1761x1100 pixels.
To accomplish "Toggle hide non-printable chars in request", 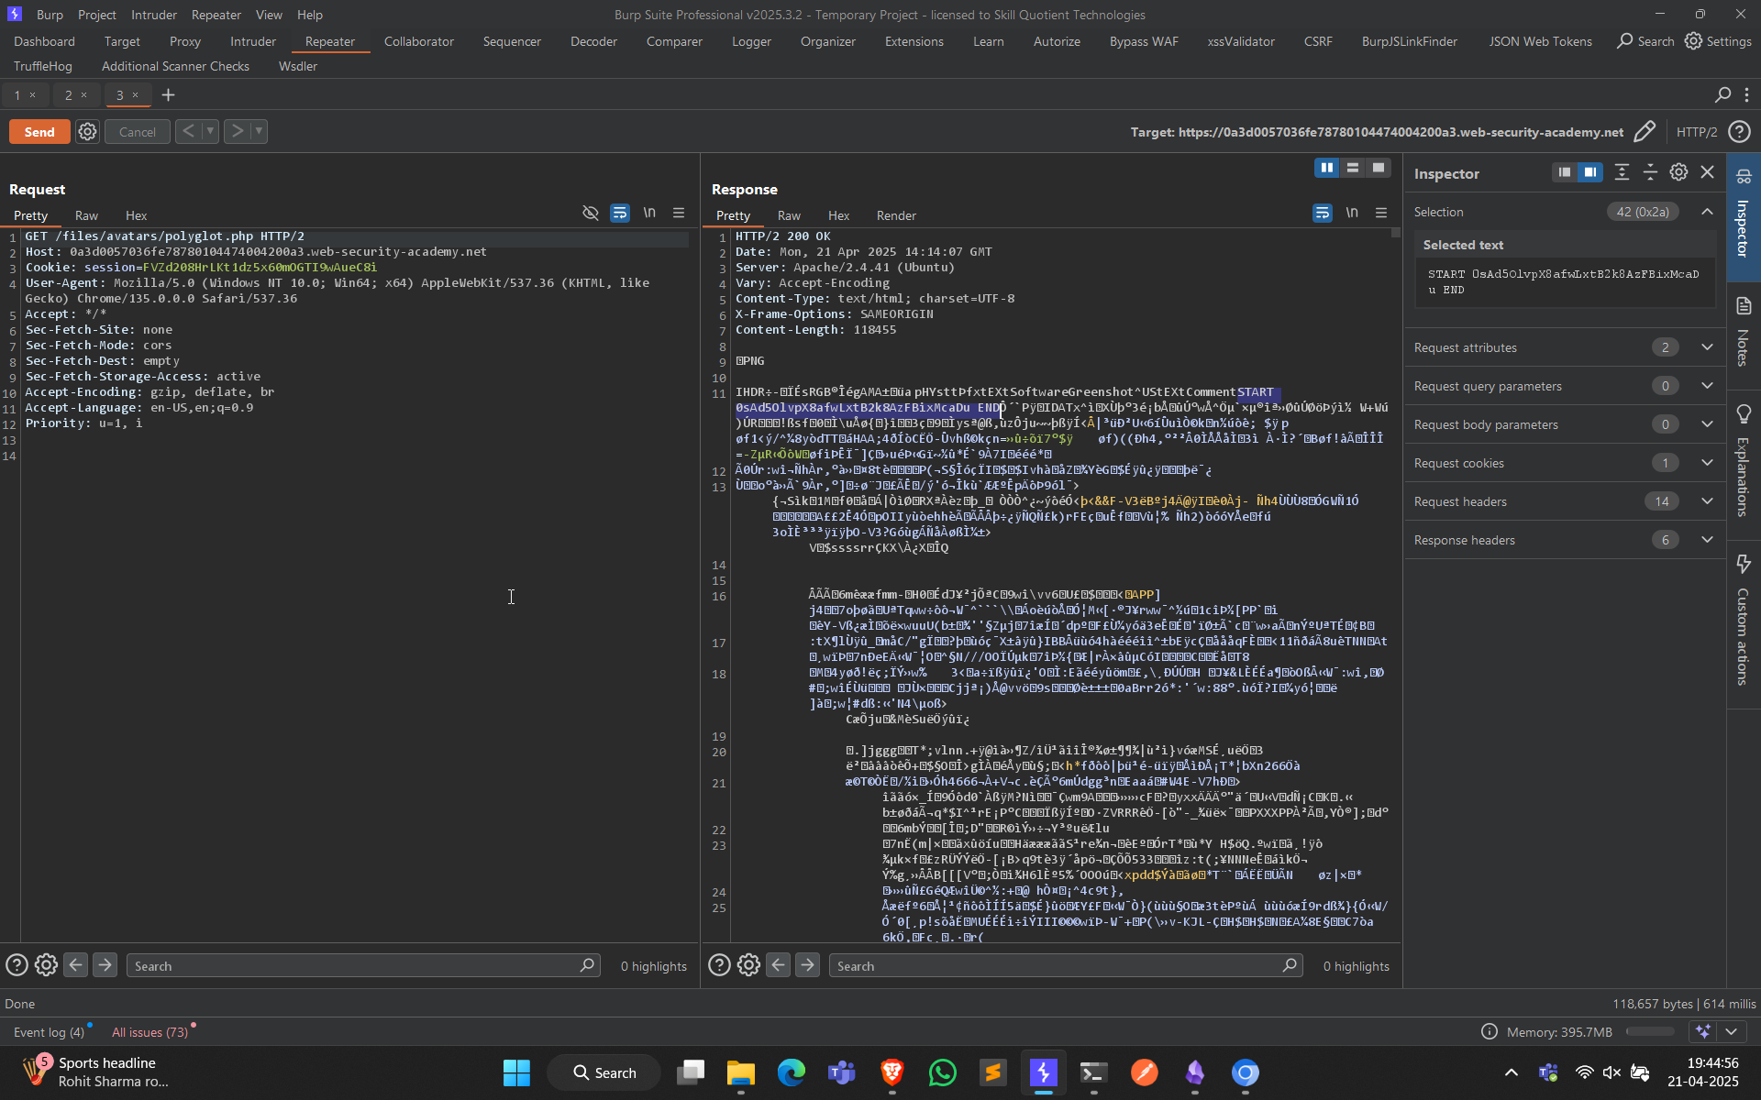I will (591, 213).
